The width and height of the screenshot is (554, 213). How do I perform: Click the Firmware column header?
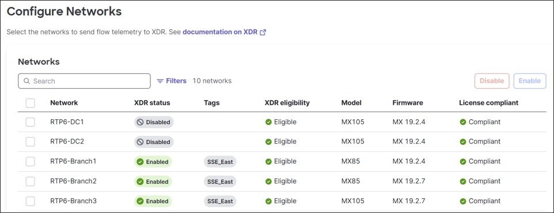point(408,103)
